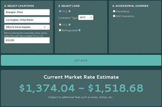Open the LCL help info icon
162x107 pixels.
69,25
